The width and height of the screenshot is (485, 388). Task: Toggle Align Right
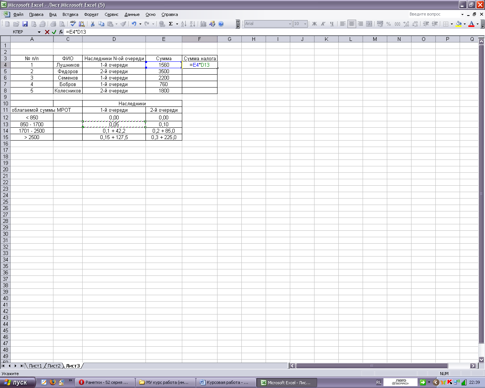(360, 24)
